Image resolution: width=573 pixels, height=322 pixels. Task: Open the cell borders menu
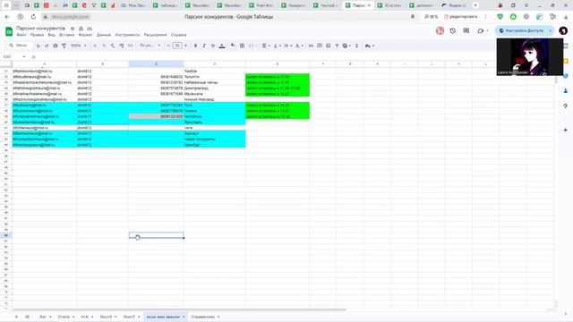point(242,46)
